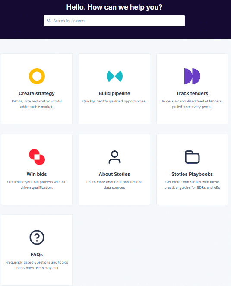Click 'Access a centralised feed of tenders' text
This screenshot has width=231, height=286.
click(192, 101)
